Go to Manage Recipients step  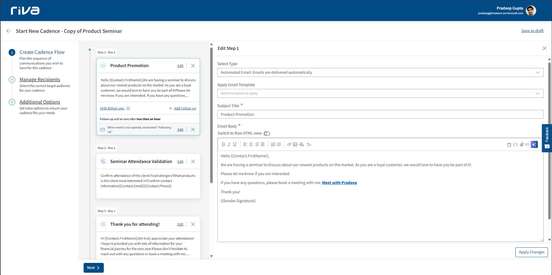[x=40, y=80]
